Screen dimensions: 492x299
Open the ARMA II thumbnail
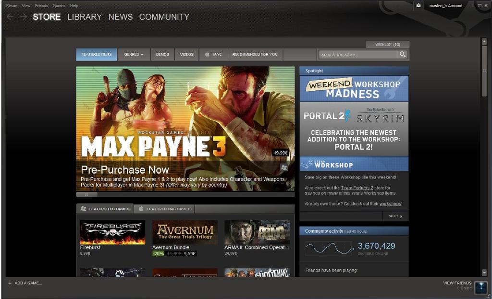pos(257,232)
